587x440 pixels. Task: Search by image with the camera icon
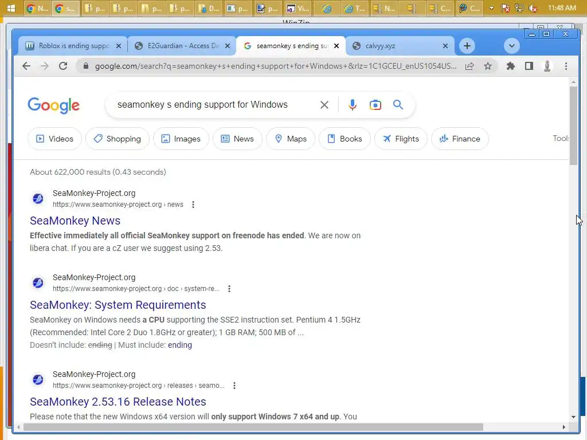pyautogui.click(x=375, y=105)
